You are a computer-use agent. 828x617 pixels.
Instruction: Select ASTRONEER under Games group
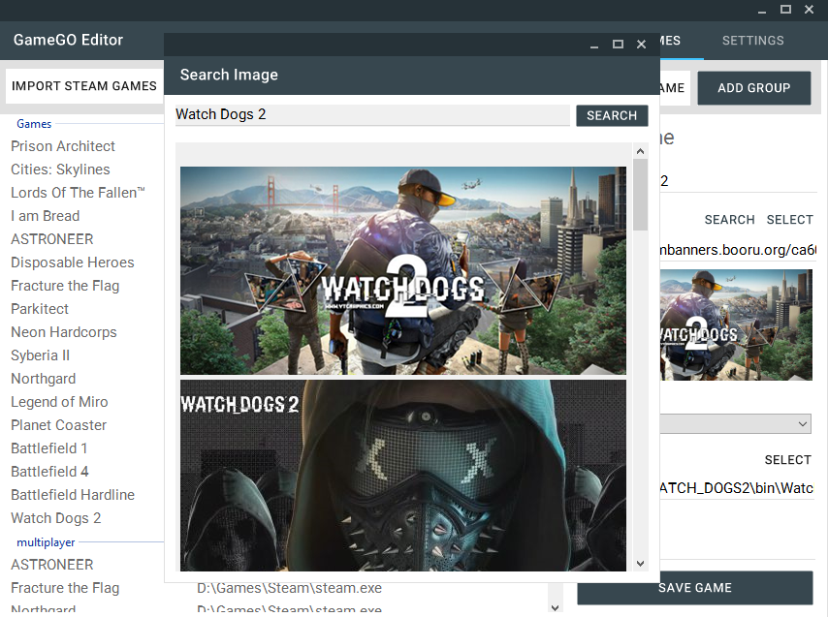pyautogui.click(x=51, y=239)
